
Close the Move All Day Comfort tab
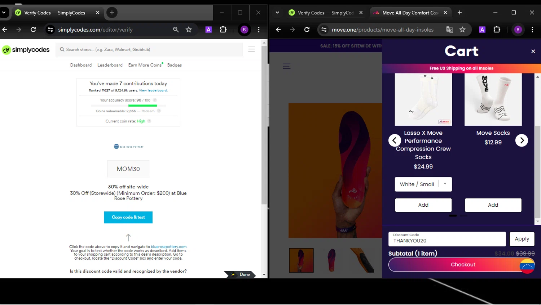point(445,13)
